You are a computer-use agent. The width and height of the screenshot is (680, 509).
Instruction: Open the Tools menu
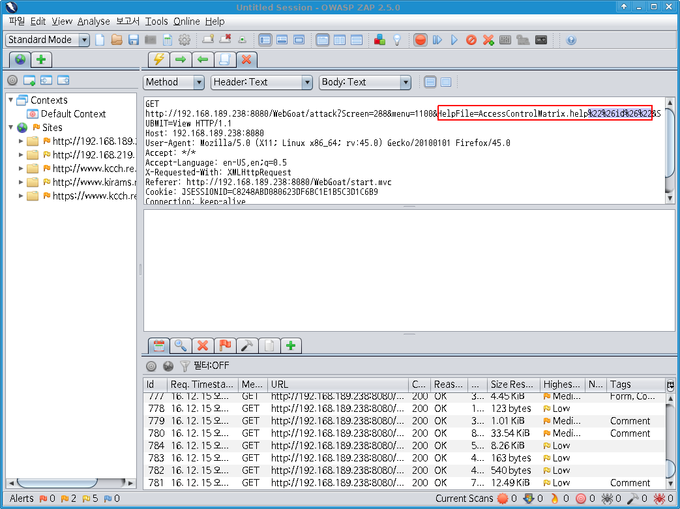click(x=156, y=21)
